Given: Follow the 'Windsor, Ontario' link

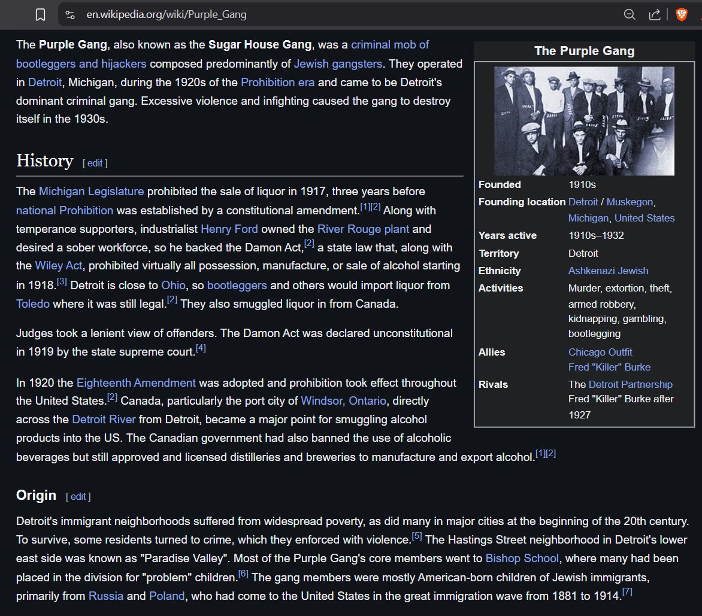Looking at the screenshot, I should click(x=343, y=401).
